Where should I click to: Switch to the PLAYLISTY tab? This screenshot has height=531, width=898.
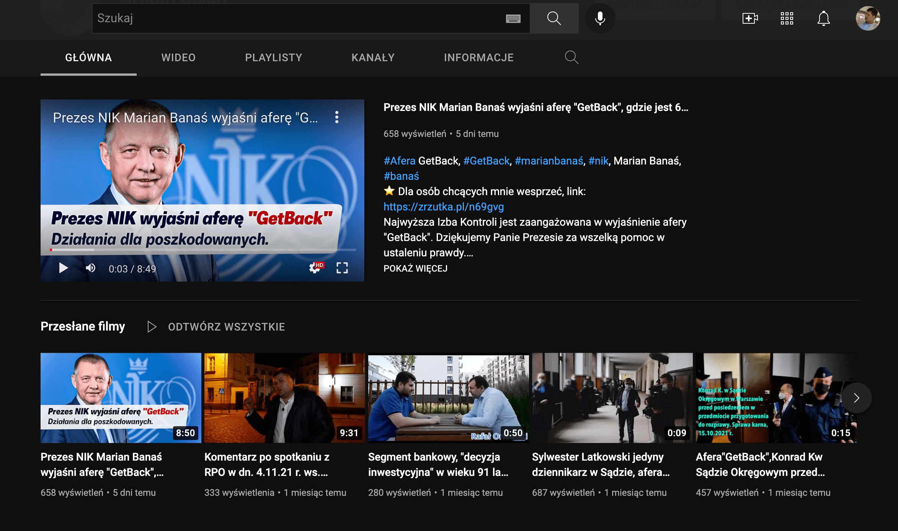[273, 57]
